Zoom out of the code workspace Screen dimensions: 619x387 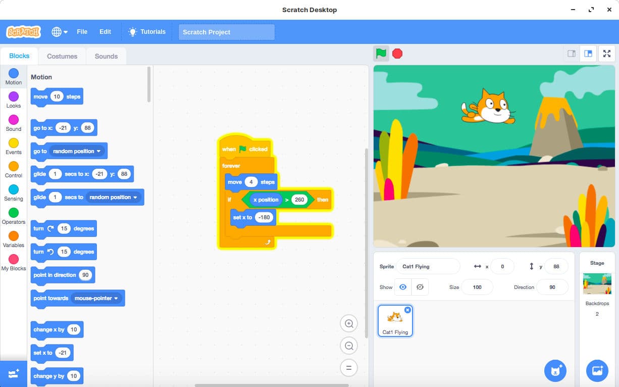pos(349,346)
